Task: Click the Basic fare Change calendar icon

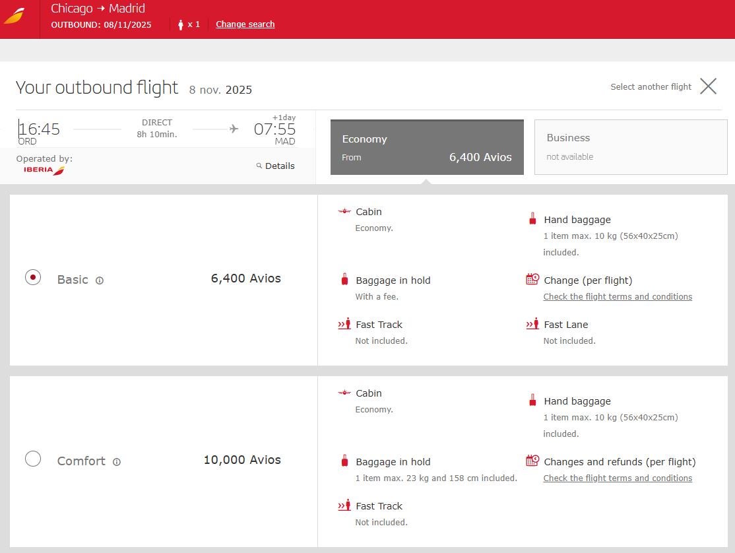Action: (532, 279)
